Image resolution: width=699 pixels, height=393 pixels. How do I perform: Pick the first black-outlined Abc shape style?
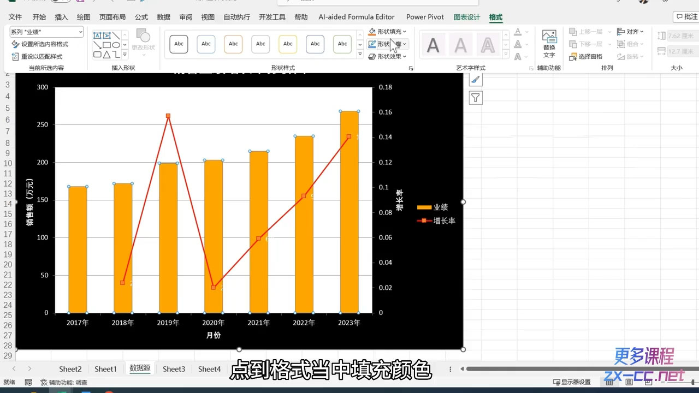coord(179,44)
